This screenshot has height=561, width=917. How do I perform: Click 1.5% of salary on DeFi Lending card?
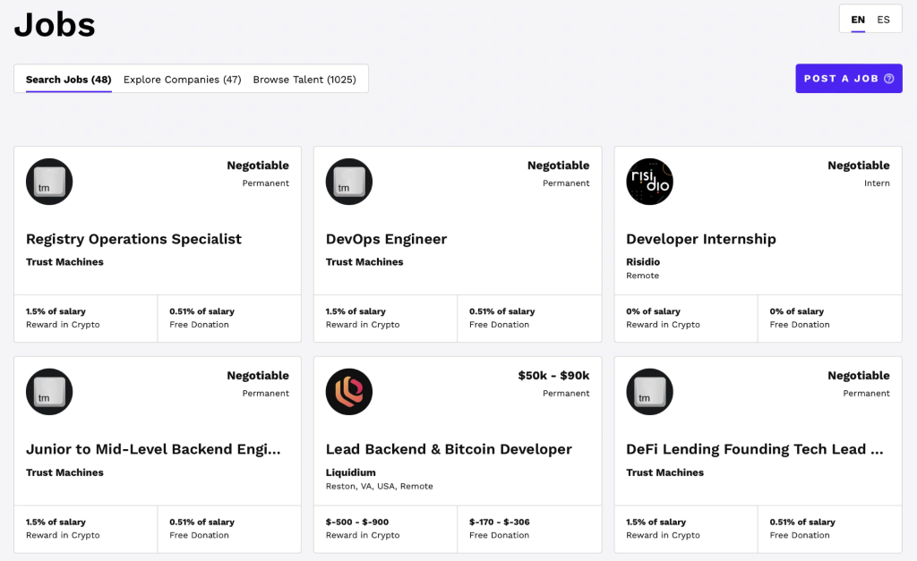pyautogui.click(x=656, y=522)
